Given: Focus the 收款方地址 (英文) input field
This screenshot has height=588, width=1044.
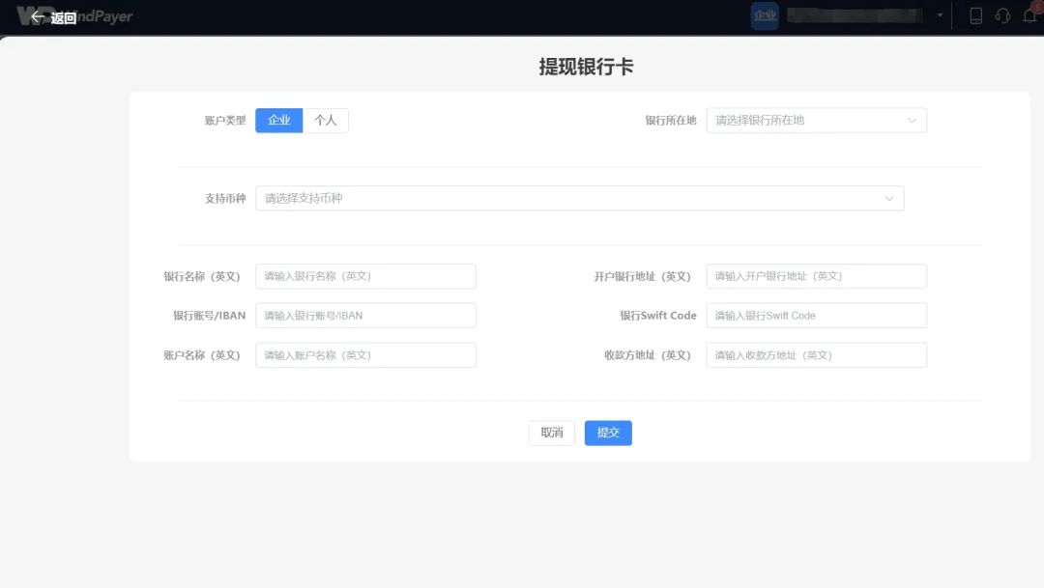Looking at the screenshot, I should click(816, 354).
